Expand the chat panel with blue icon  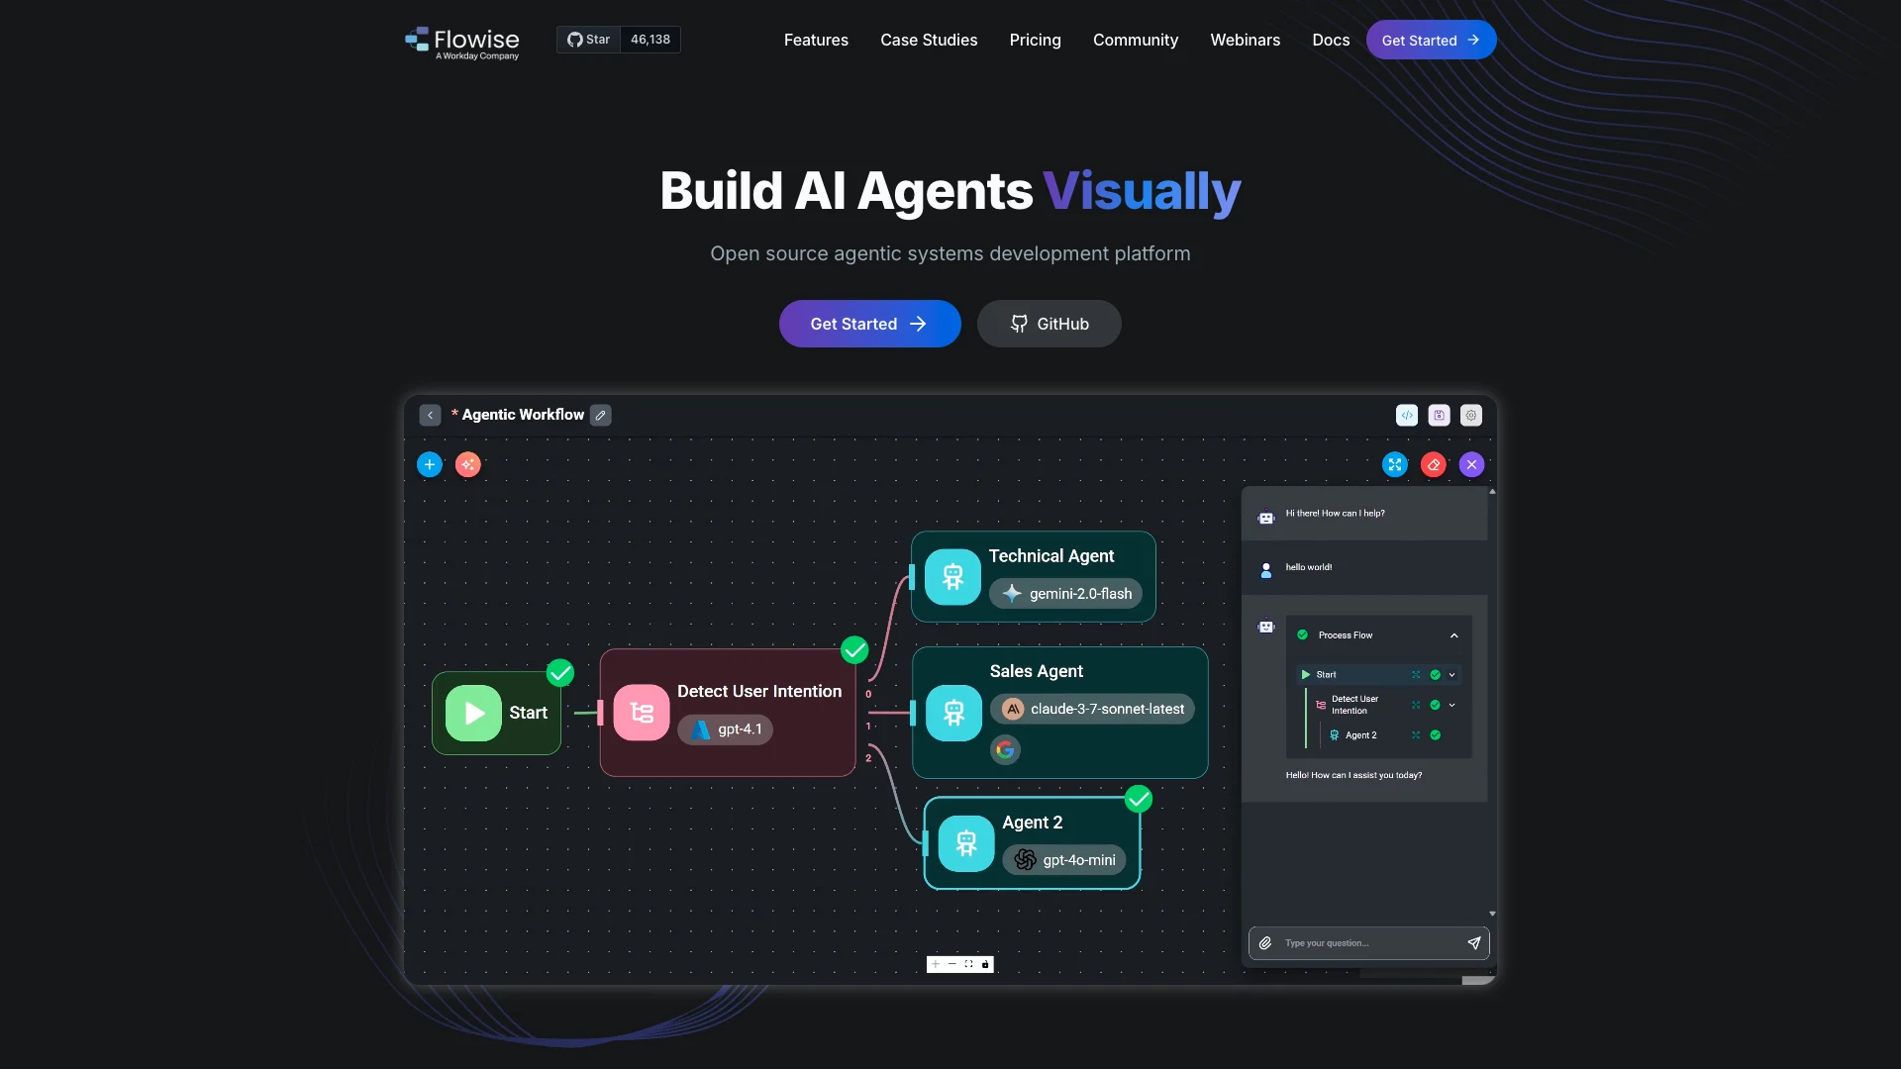[x=1394, y=464]
